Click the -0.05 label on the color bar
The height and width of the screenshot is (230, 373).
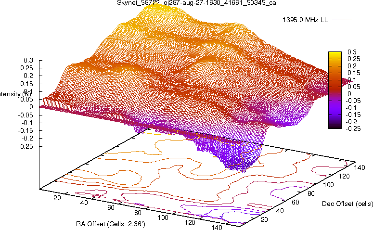[353, 101]
